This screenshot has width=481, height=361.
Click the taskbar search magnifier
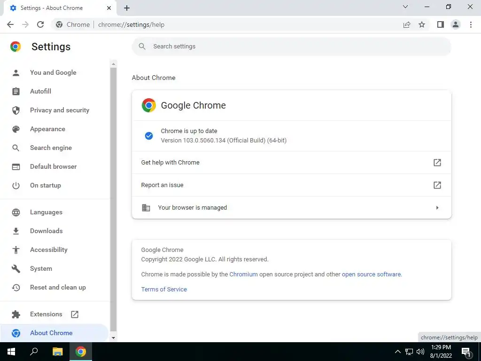coord(34,352)
